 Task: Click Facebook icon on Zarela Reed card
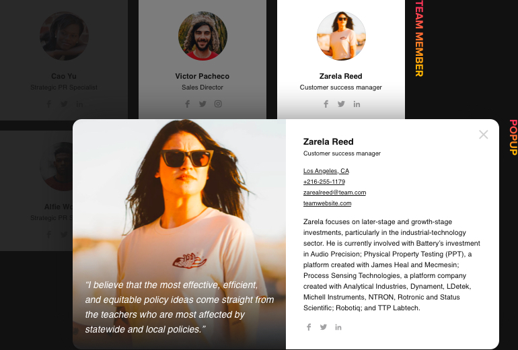click(326, 104)
